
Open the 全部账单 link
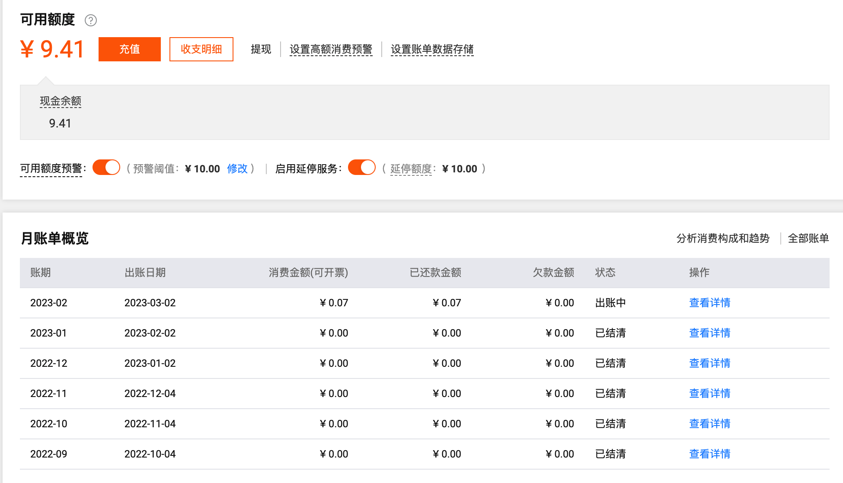808,238
